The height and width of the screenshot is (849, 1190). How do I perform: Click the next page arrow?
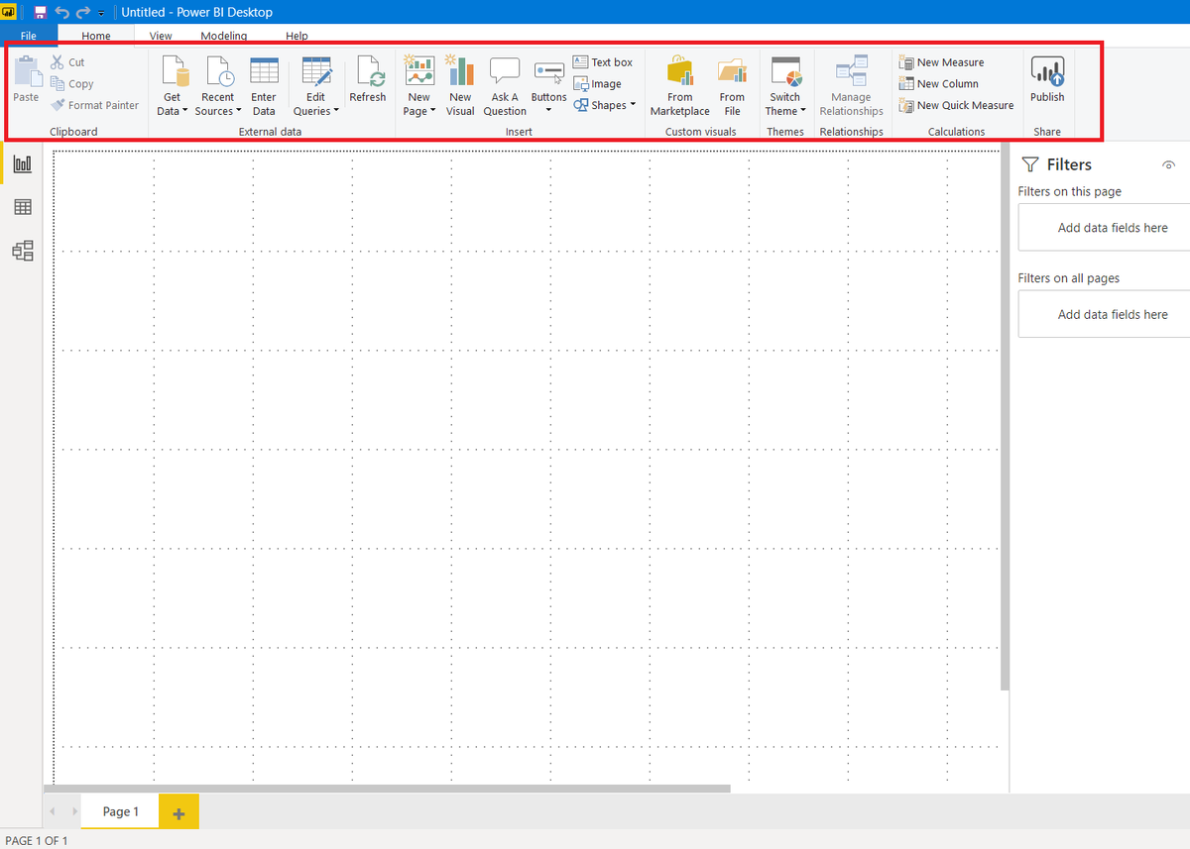(73, 811)
